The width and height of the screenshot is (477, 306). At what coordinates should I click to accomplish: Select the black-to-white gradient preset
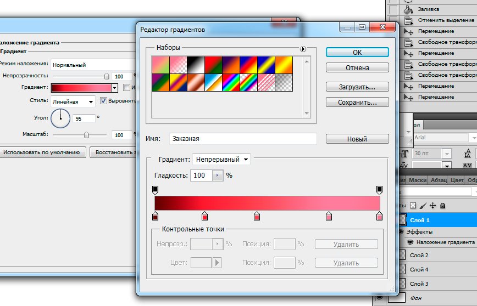(196, 65)
